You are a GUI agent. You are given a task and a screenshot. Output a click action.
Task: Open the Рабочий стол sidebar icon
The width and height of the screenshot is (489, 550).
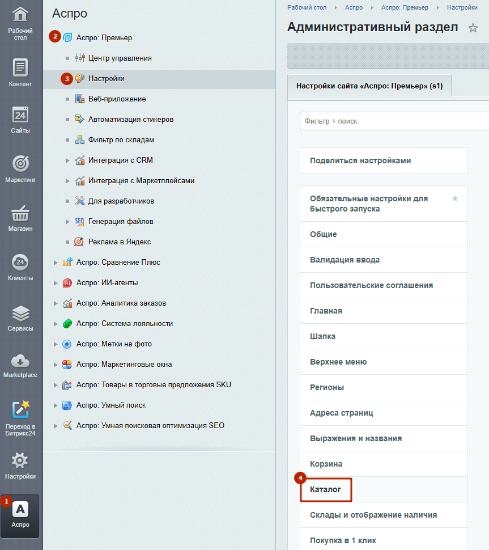(x=20, y=15)
